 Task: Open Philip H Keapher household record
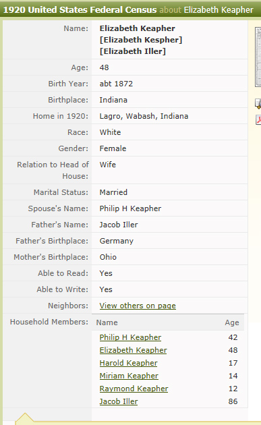(x=130, y=337)
